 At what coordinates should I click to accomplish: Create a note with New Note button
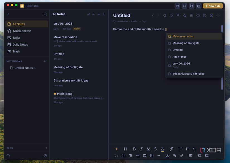213,6
